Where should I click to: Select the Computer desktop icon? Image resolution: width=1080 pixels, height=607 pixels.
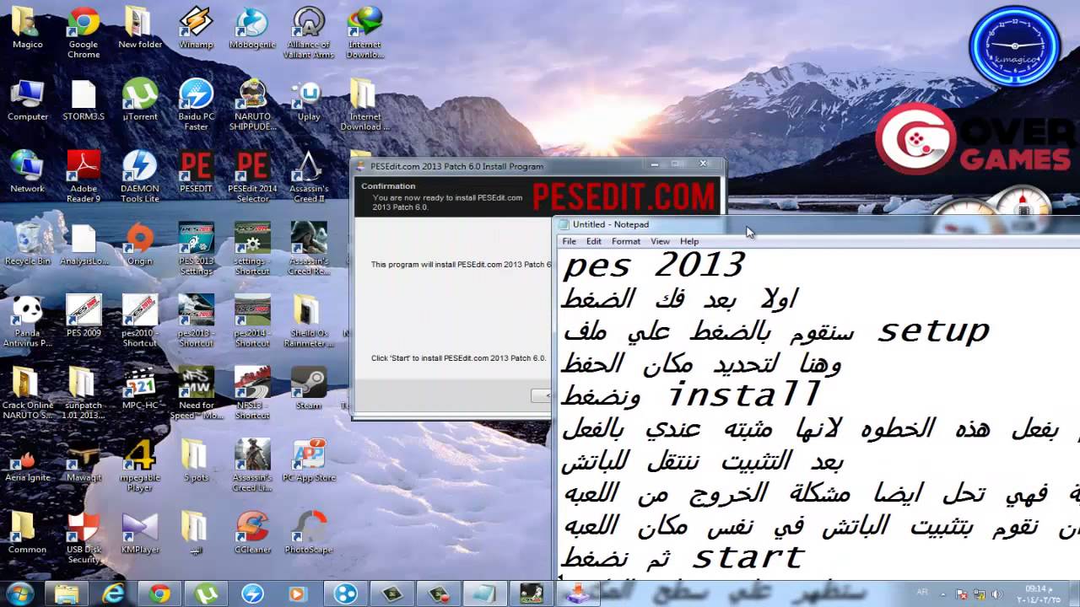coord(28,100)
